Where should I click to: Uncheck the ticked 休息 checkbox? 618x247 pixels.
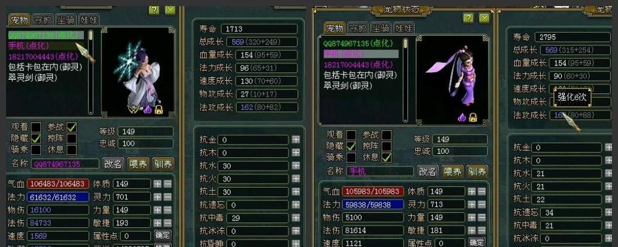click(387, 157)
